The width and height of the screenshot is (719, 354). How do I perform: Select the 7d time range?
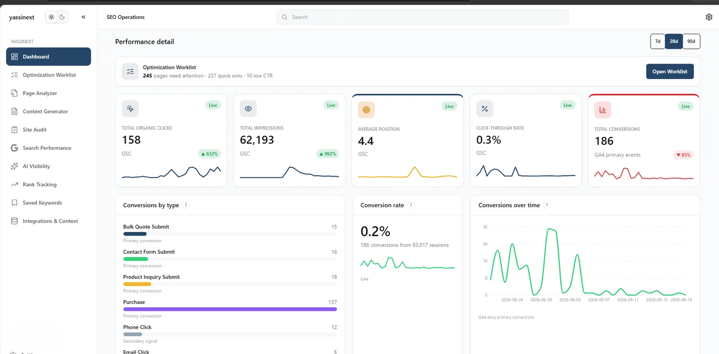657,42
